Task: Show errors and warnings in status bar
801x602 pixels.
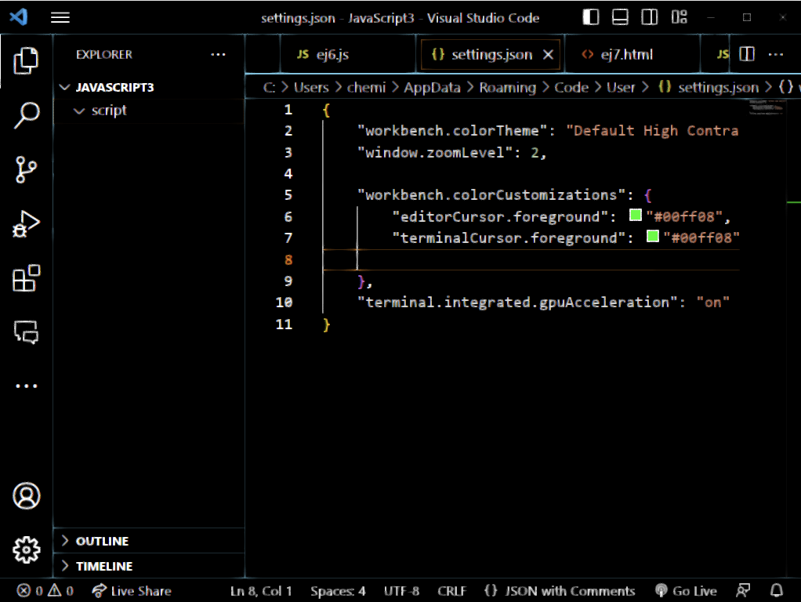Action: tap(45, 591)
